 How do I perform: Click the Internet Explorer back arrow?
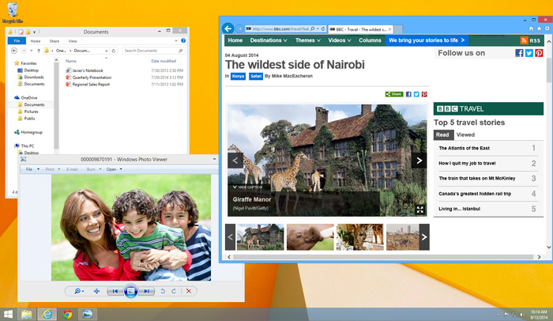228,28
